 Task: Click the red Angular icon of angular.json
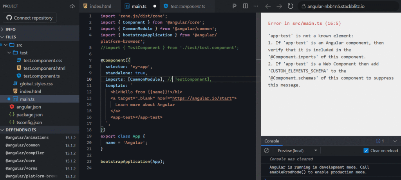pyautogui.click(x=11, y=107)
